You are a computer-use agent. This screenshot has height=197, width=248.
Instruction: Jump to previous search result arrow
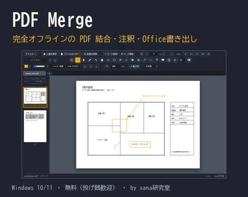(x=50, y=60)
